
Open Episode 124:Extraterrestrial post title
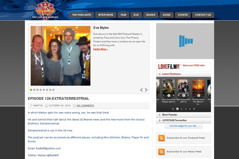59,99
